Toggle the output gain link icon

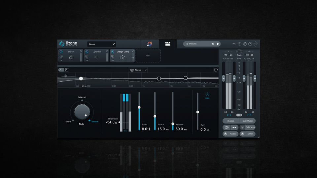tap(249, 115)
